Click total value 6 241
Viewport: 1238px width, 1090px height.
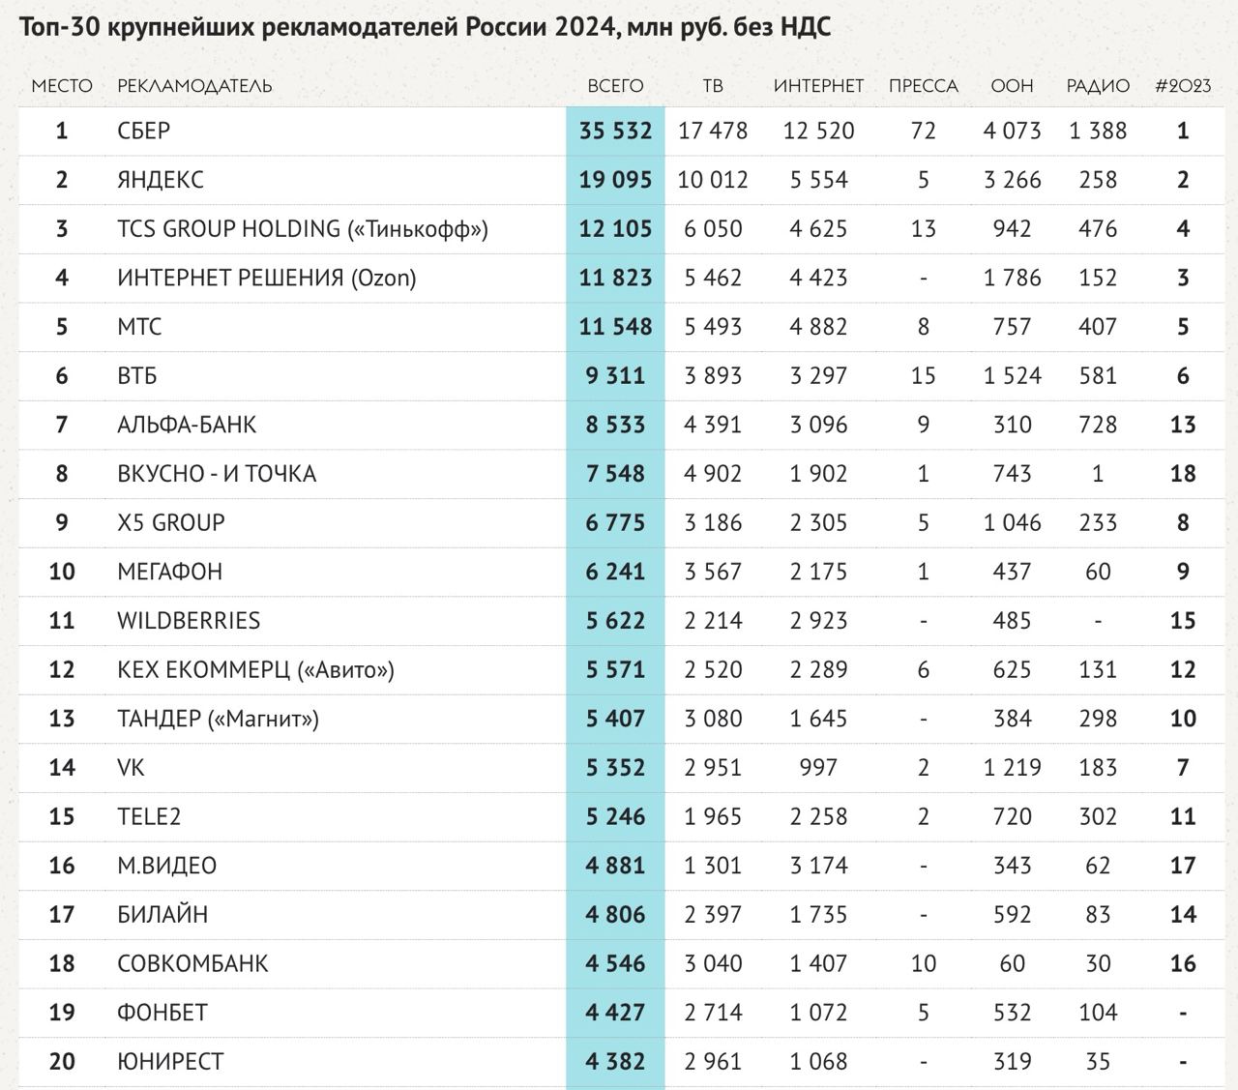pyautogui.click(x=616, y=572)
